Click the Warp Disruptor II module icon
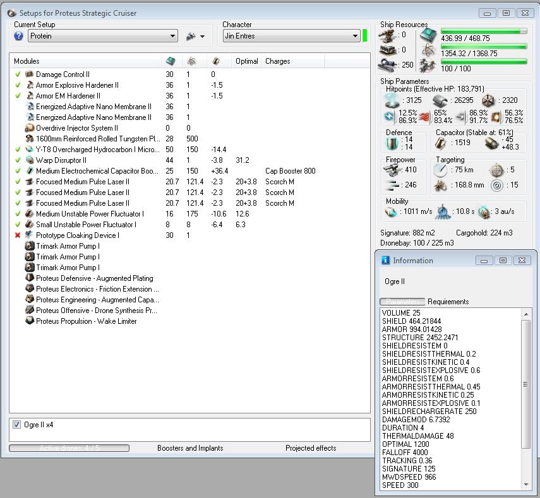 [29, 160]
